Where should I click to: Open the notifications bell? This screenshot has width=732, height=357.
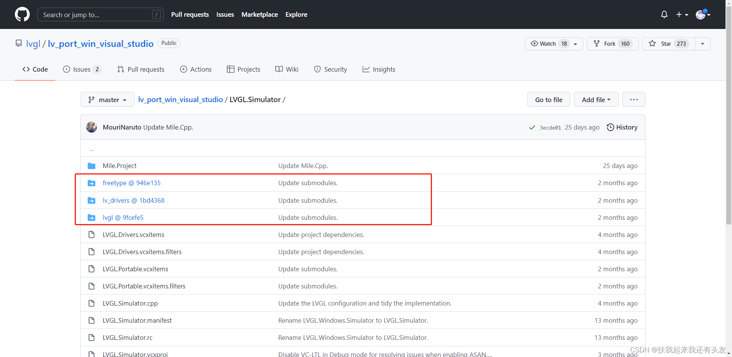coord(664,14)
